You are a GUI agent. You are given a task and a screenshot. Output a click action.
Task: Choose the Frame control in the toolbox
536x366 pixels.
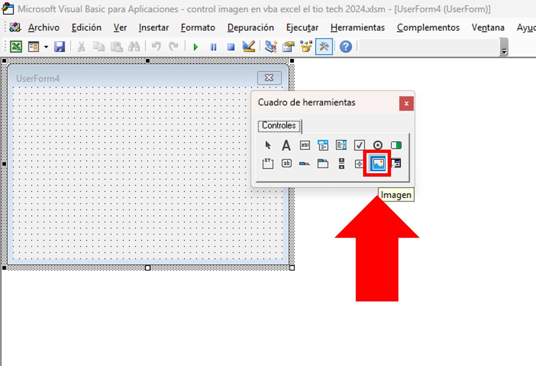268,163
